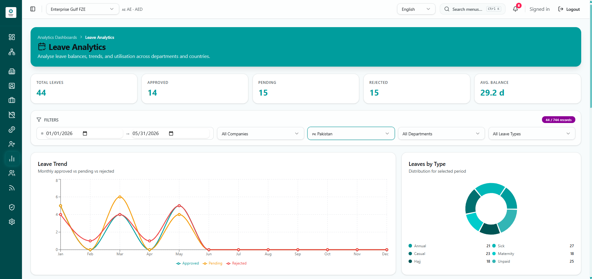Click the 44 / 744 records badge

(558, 120)
